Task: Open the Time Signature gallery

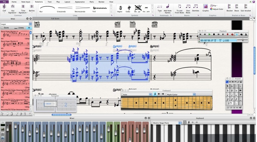Action: pos(23,9)
